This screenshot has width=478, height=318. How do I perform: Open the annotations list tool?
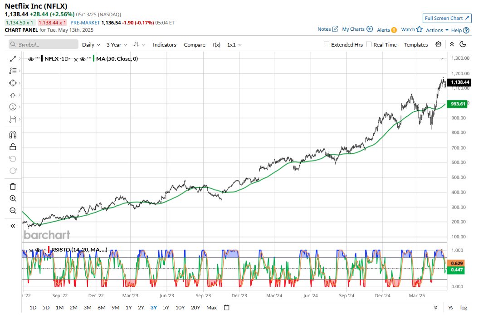pyautogui.click(x=12, y=71)
